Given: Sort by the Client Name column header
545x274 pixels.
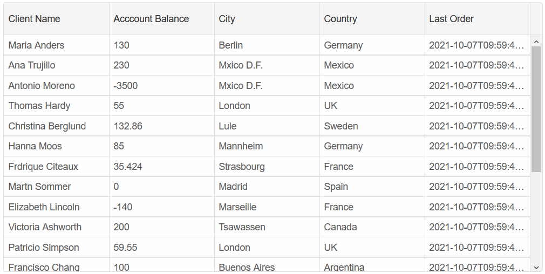Looking at the screenshot, I should [x=56, y=19].
